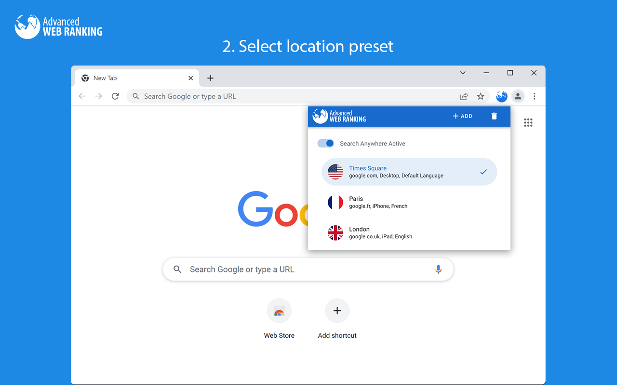
Task: Select the Paris location preset
Action: pos(409,202)
